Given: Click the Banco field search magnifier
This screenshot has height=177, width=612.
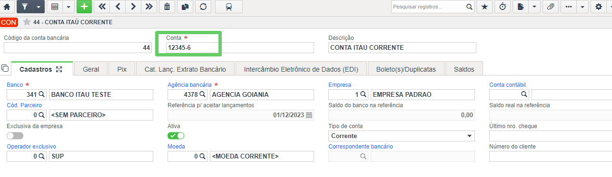Looking at the screenshot, I should [x=41, y=94].
